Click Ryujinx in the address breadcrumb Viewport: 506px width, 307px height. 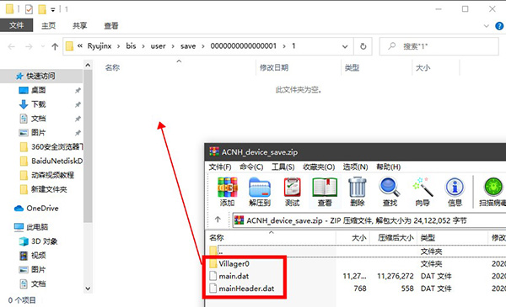[100, 46]
